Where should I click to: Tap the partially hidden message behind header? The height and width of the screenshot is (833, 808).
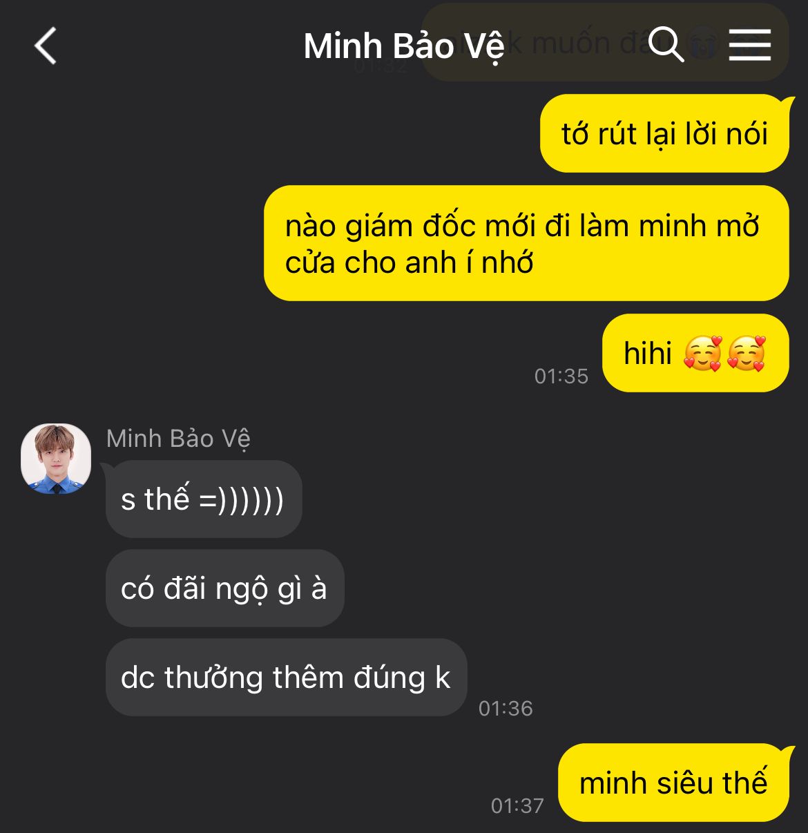pos(605,43)
